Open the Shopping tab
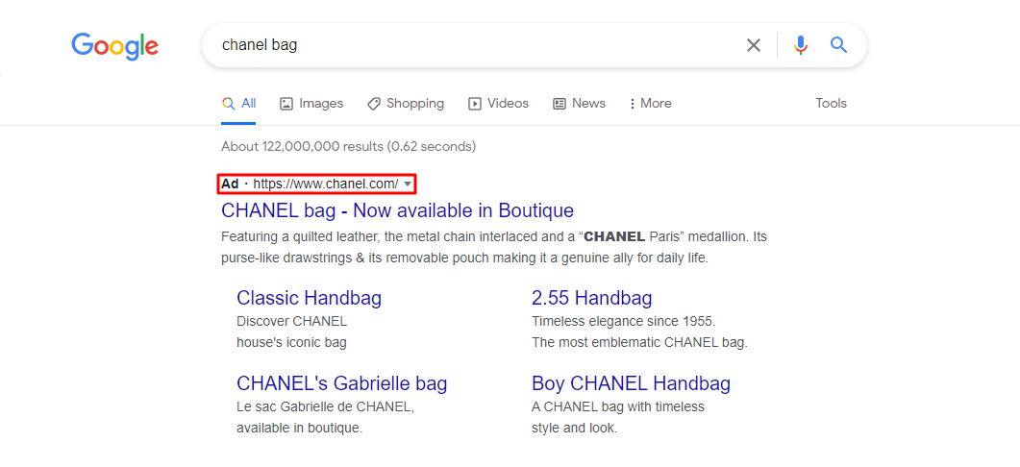 [x=414, y=104]
